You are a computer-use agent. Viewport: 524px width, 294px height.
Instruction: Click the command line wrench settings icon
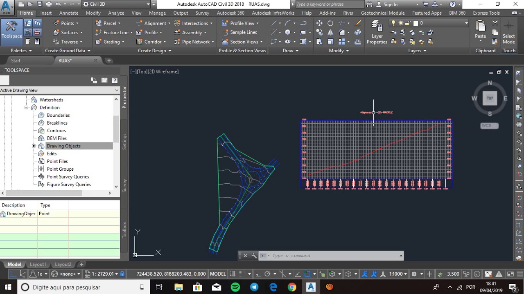pyautogui.click(x=254, y=256)
